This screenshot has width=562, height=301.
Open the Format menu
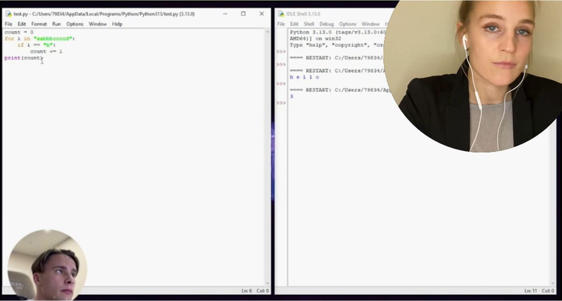tap(39, 24)
